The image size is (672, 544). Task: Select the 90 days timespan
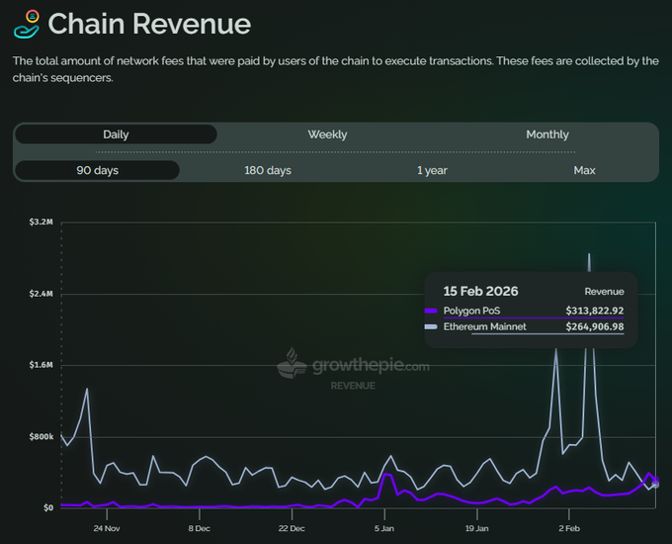click(97, 170)
